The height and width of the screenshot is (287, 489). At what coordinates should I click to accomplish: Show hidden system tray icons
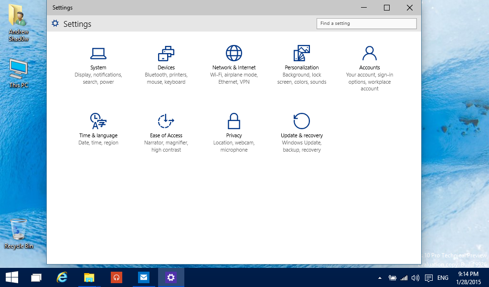[x=380, y=277]
